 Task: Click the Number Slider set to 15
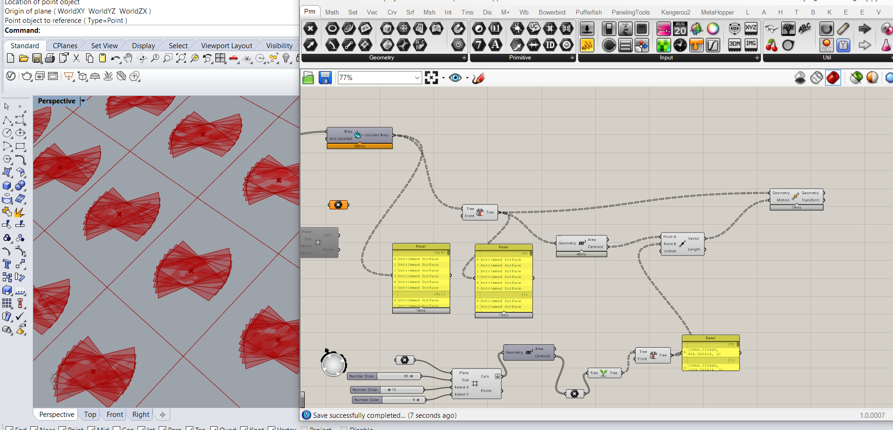(387, 390)
